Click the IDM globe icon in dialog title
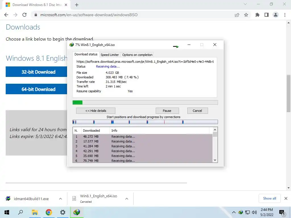This screenshot has height=218, width=291. pos(71,45)
